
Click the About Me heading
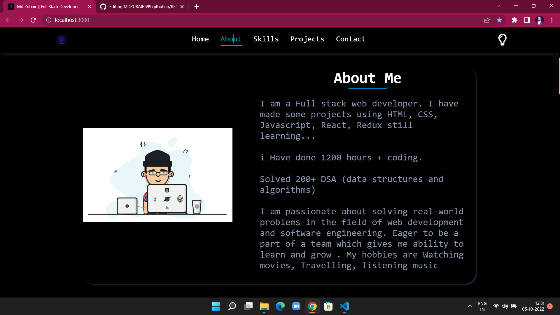coord(367,78)
